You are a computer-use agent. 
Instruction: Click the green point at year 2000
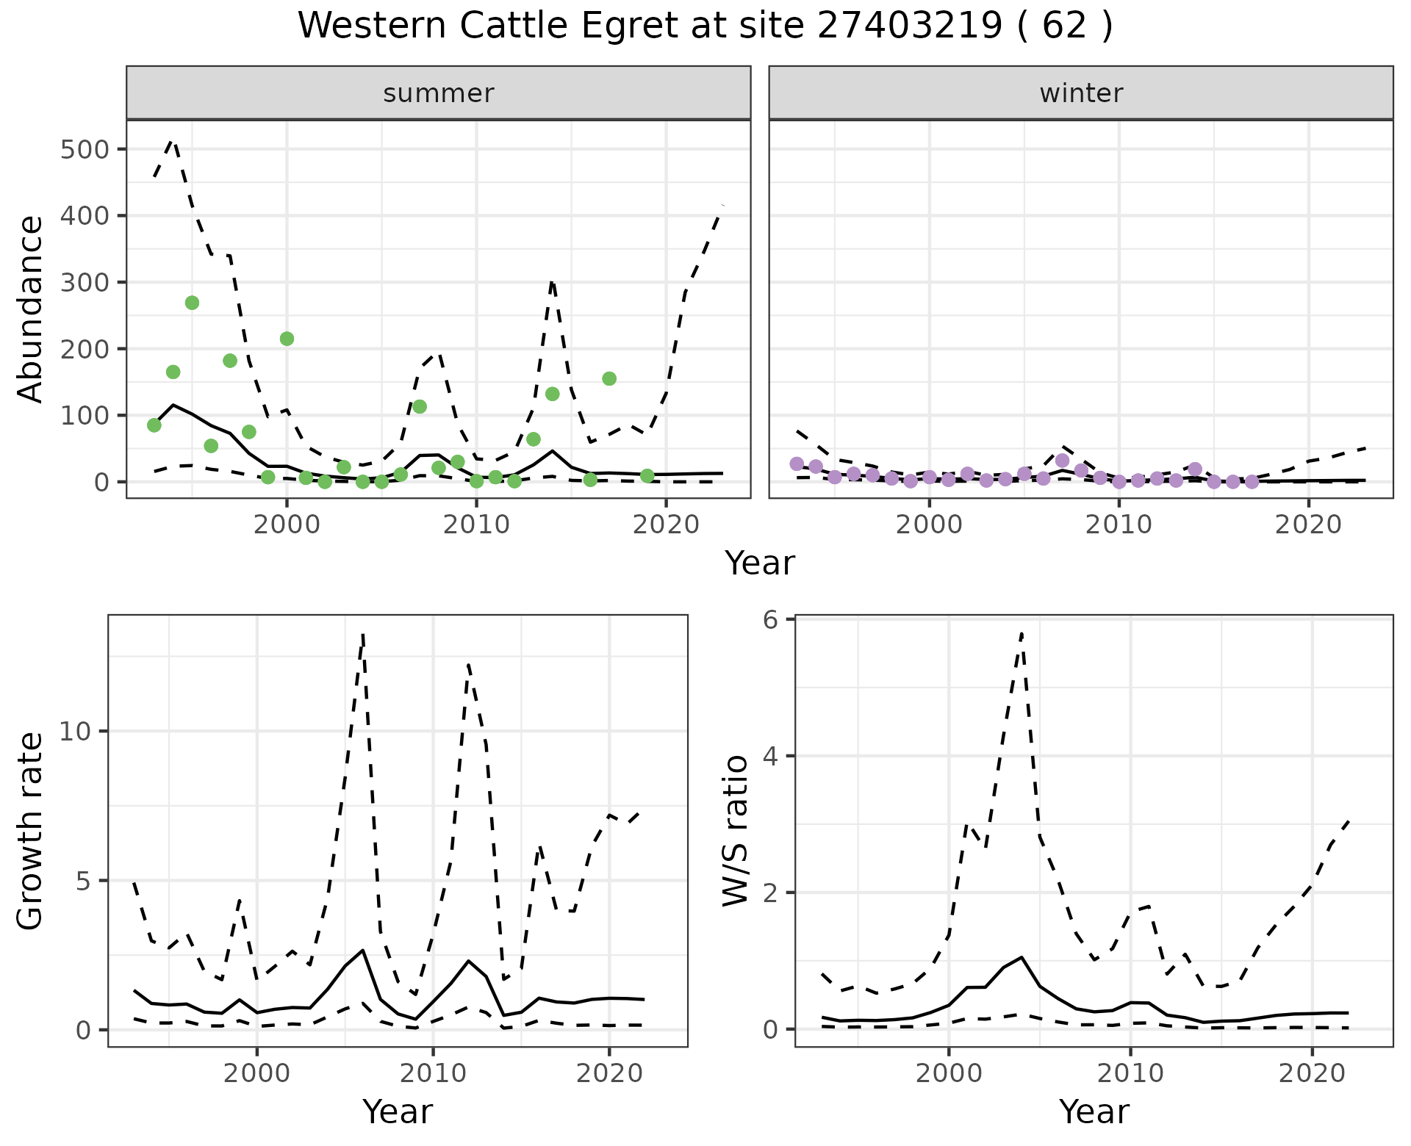(x=287, y=339)
